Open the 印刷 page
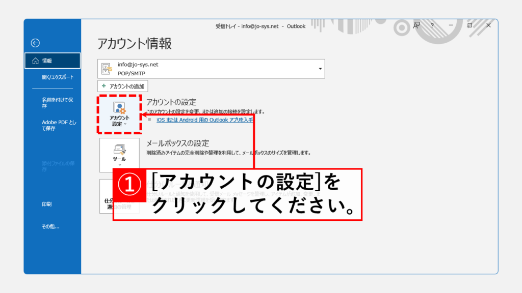 click(x=47, y=204)
